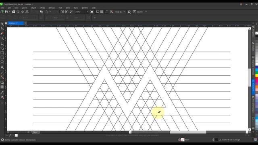
Task: Open the zoom level dropdown
Action: pos(87,12)
